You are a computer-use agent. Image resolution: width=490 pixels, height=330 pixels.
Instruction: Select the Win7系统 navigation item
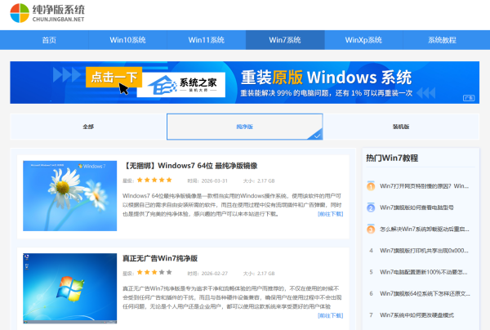[285, 40]
